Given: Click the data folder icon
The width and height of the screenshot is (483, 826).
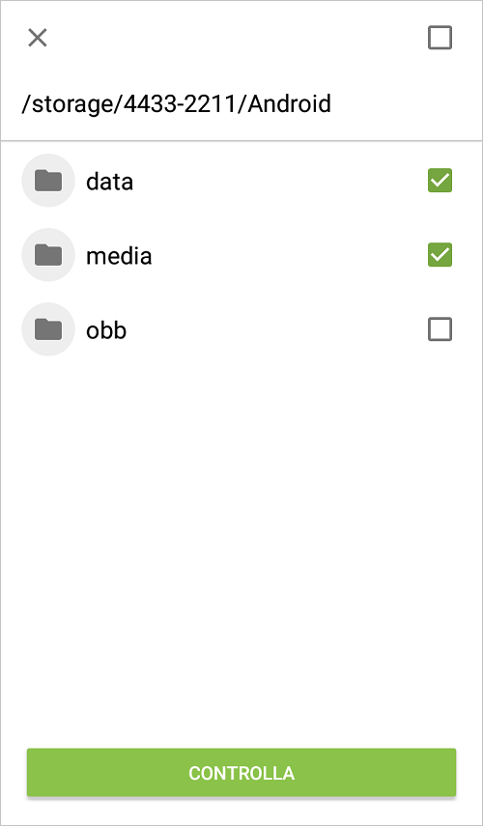Looking at the screenshot, I should [x=48, y=181].
